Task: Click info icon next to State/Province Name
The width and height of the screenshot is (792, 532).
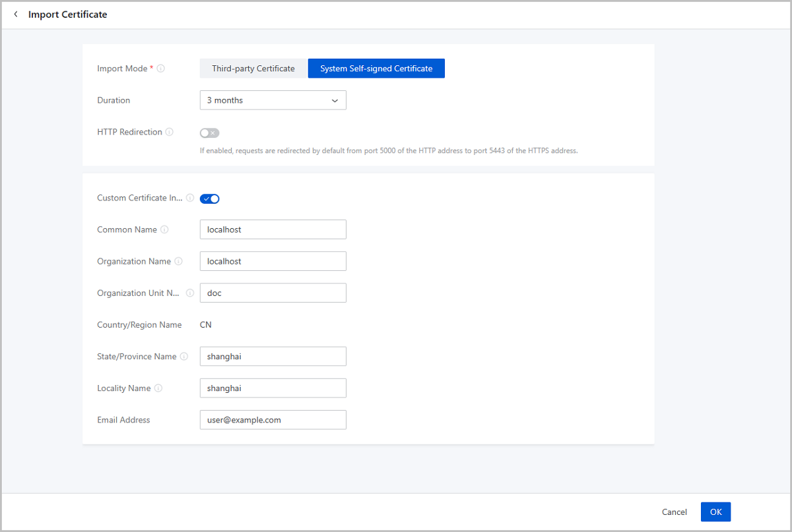Action: pyautogui.click(x=184, y=357)
